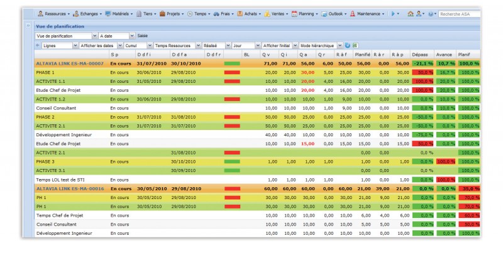Click the left arrow before Lignes
The height and width of the screenshot is (260, 503).
click(x=38, y=46)
